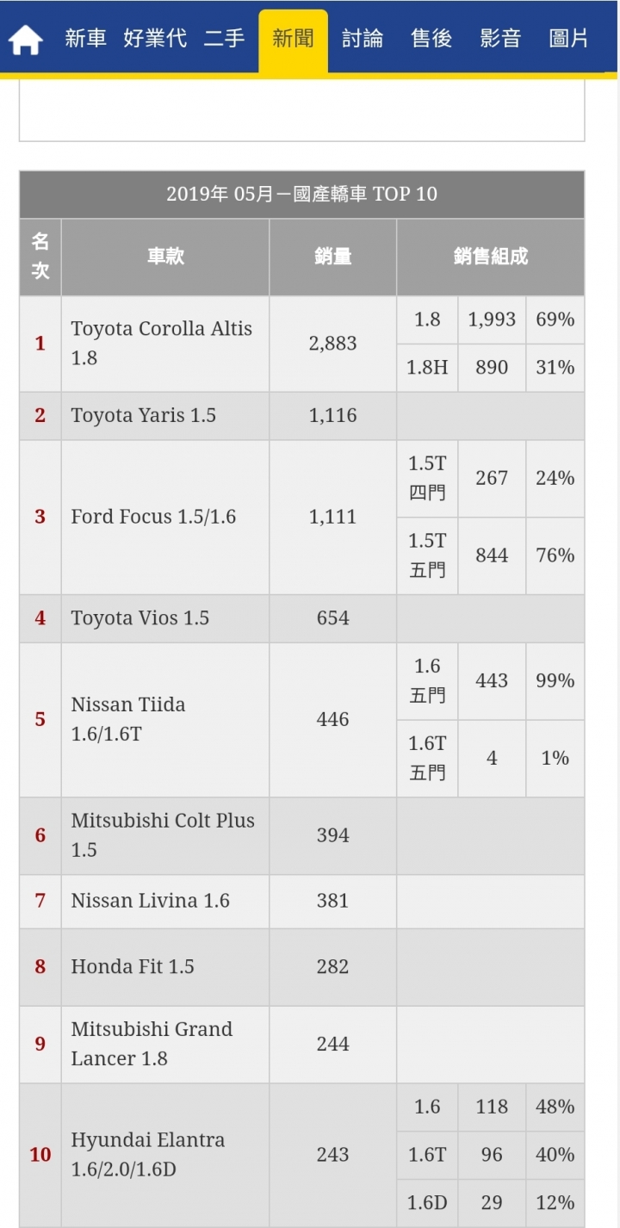The width and height of the screenshot is (620, 1228).
Task: Open the 新車 tab
Action: tap(86, 39)
